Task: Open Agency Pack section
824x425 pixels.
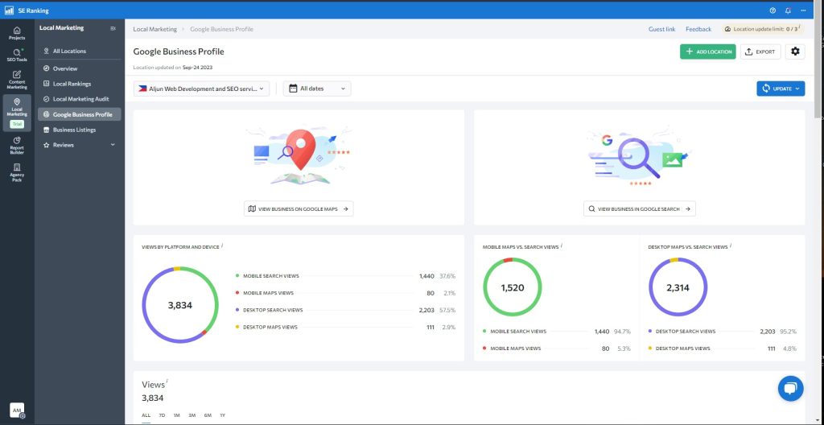Action: point(17,172)
